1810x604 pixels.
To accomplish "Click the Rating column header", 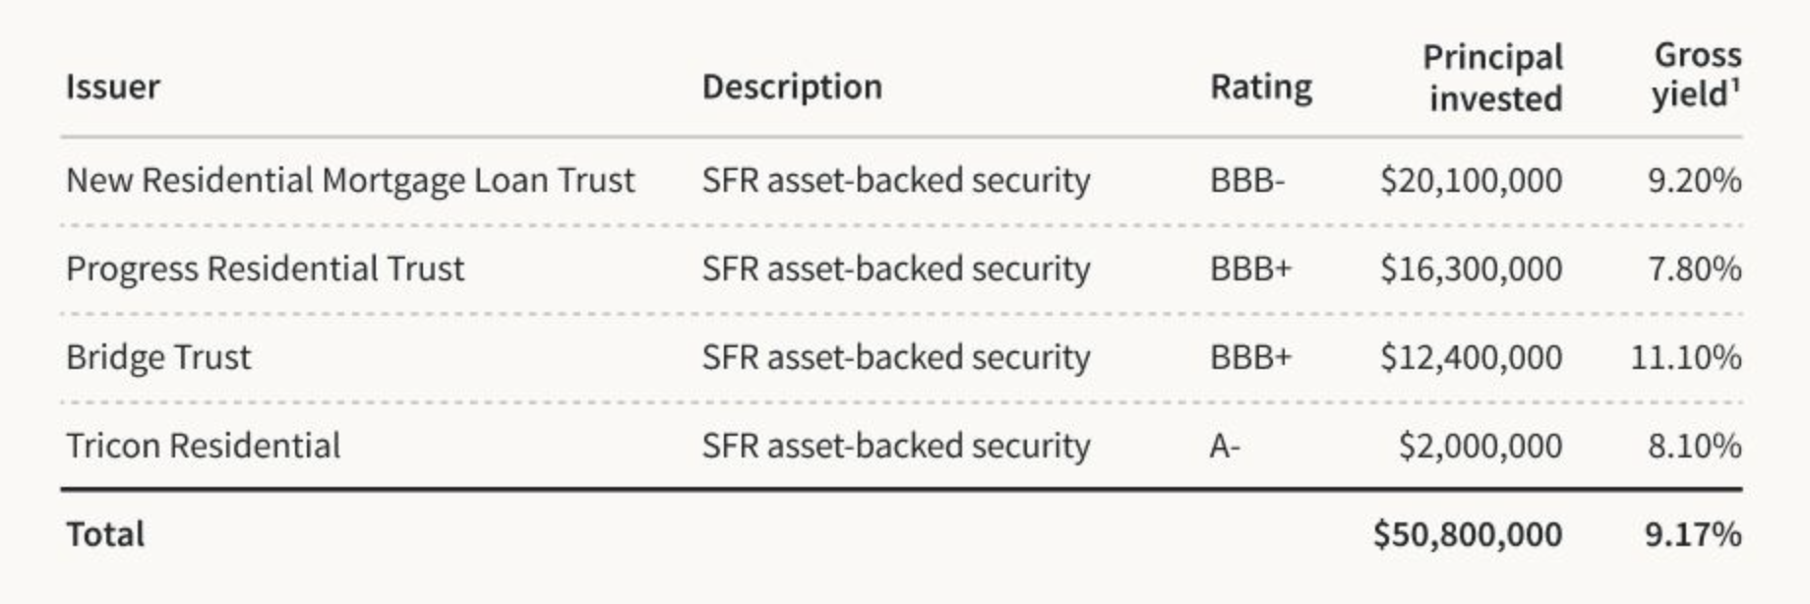I will point(1260,87).
